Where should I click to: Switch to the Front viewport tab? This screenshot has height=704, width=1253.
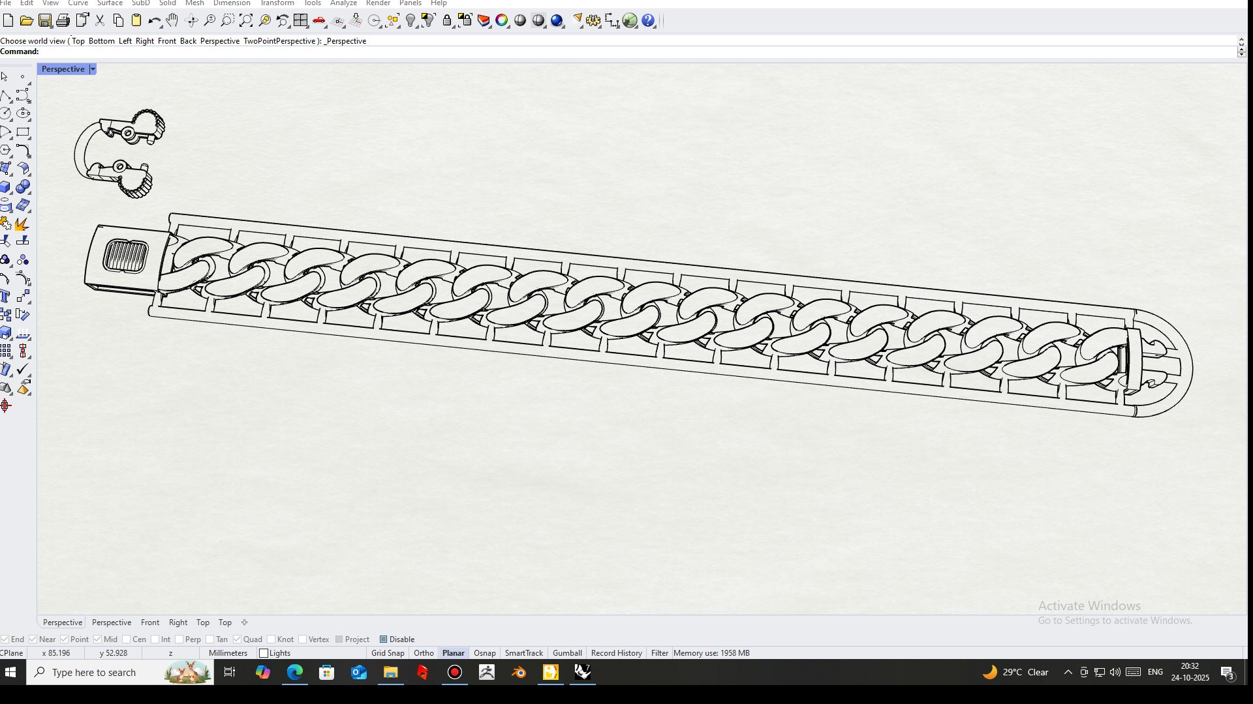tap(150, 623)
